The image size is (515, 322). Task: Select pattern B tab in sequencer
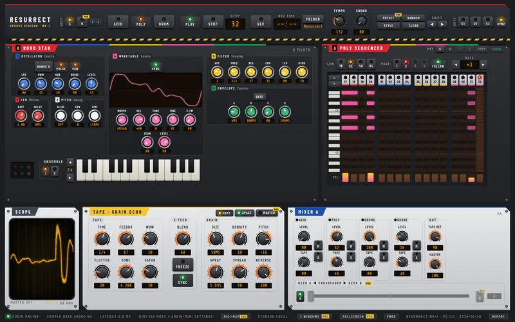[449, 50]
